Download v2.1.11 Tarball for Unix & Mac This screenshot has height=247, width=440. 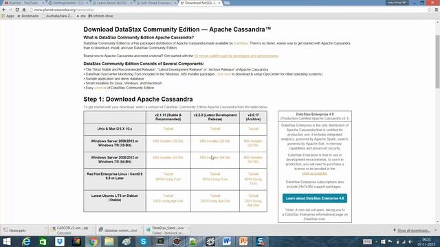coord(168,129)
